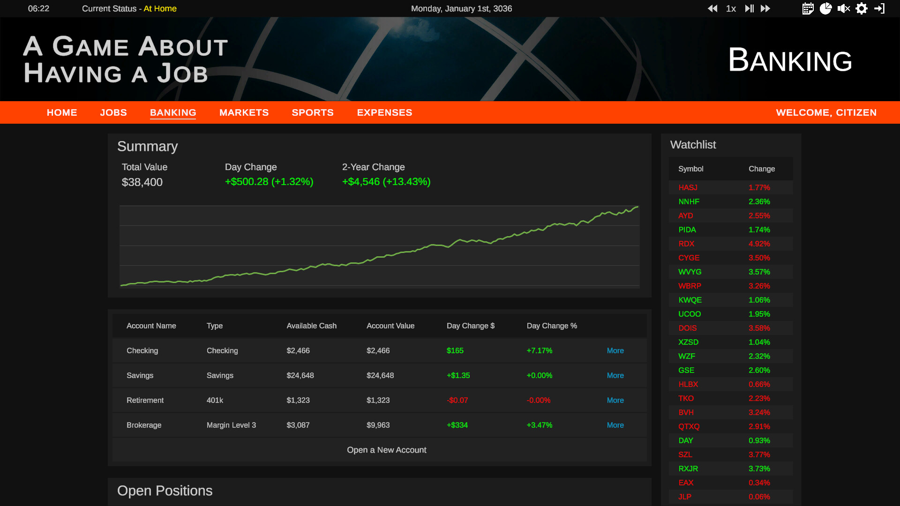The width and height of the screenshot is (900, 506).
Task: Select the RDX watchlist entry
Action: tap(686, 244)
